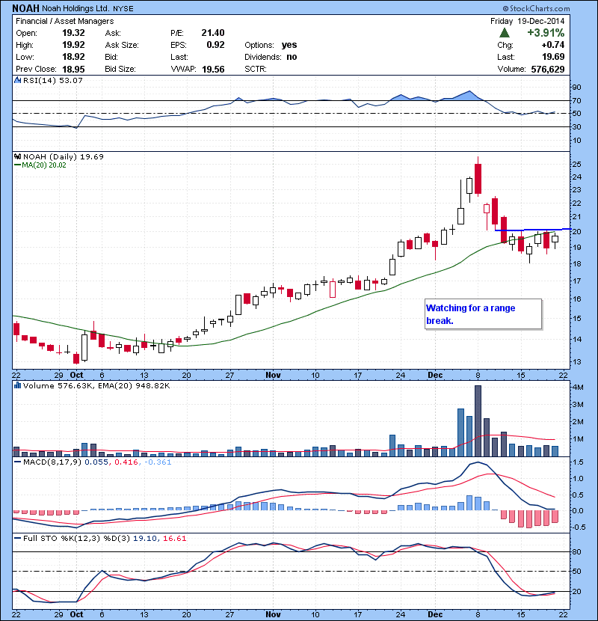Click the NYSE exchange label

pos(123,9)
